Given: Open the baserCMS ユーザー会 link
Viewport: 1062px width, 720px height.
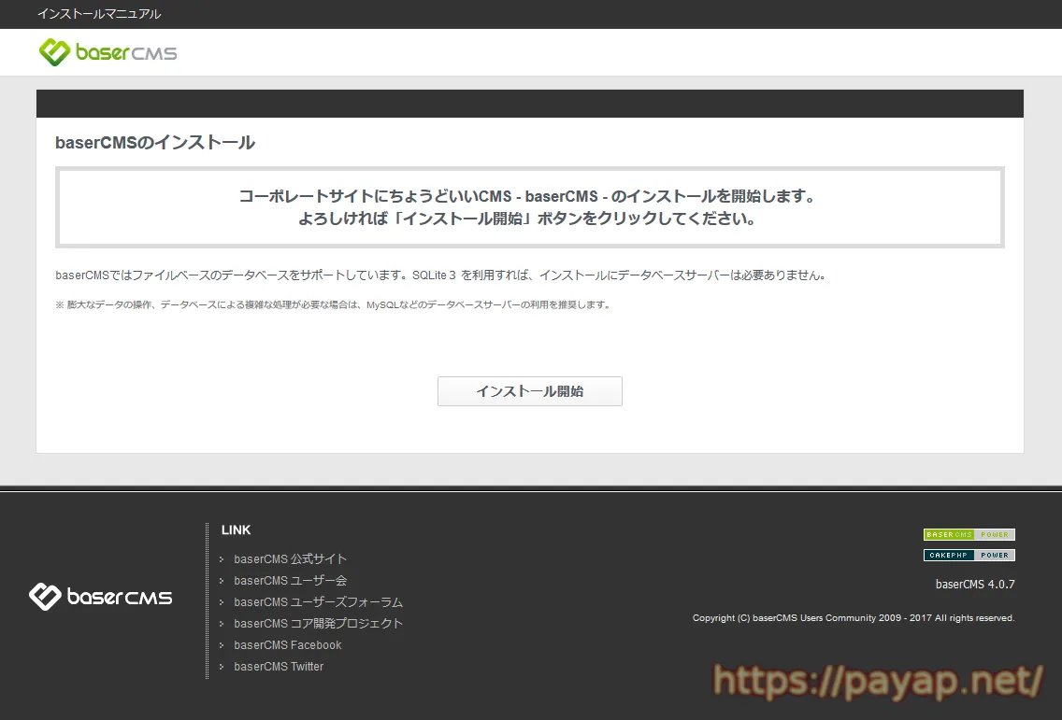Looking at the screenshot, I should pos(290,580).
